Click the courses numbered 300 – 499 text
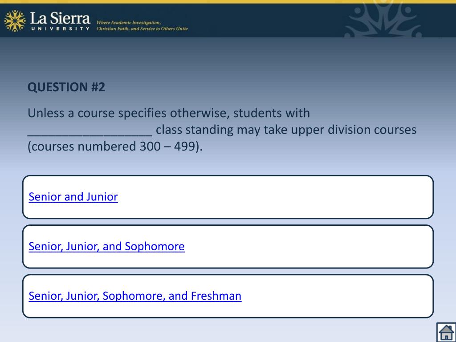The image size is (456, 342). pyautogui.click(x=115, y=147)
